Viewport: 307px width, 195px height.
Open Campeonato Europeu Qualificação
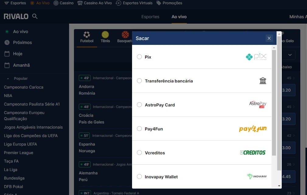point(24,116)
